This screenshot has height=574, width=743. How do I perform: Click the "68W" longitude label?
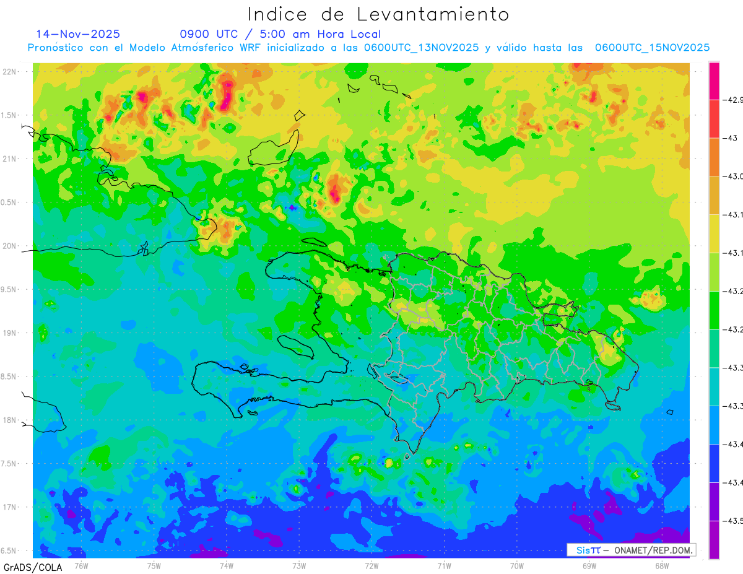click(662, 565)
